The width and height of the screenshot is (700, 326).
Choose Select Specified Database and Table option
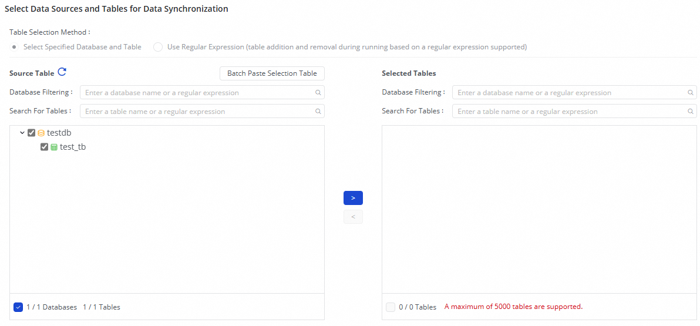(x=14, y=47)
